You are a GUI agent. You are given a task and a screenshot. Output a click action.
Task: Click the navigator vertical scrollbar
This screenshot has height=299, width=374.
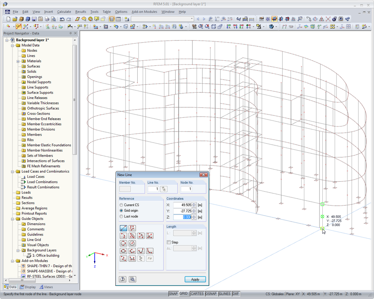[x=75, y=100]
